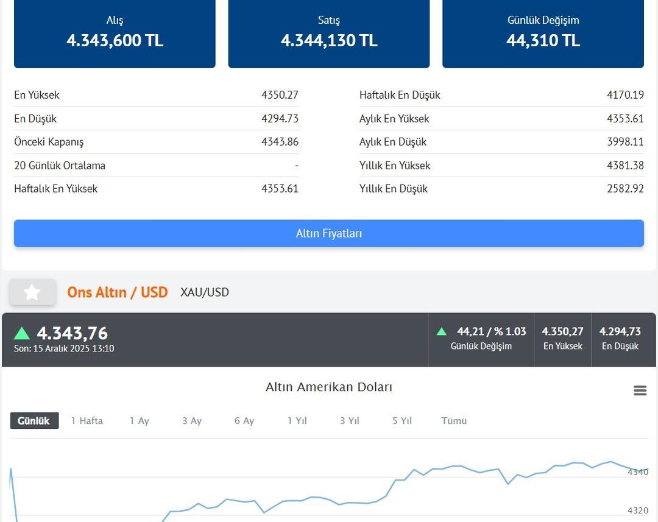Select the Günlük chart range tab
The width and height of the screenshot is (658, 522).
point(34,421)
